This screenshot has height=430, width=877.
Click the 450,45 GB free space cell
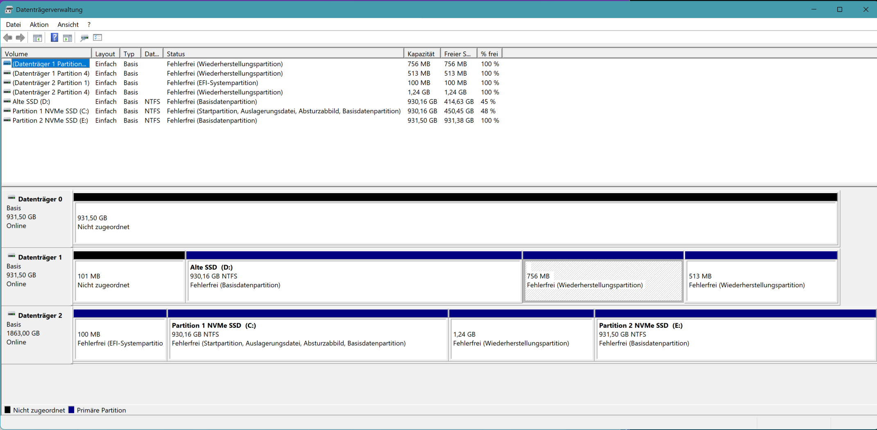[x=459, y=111]
